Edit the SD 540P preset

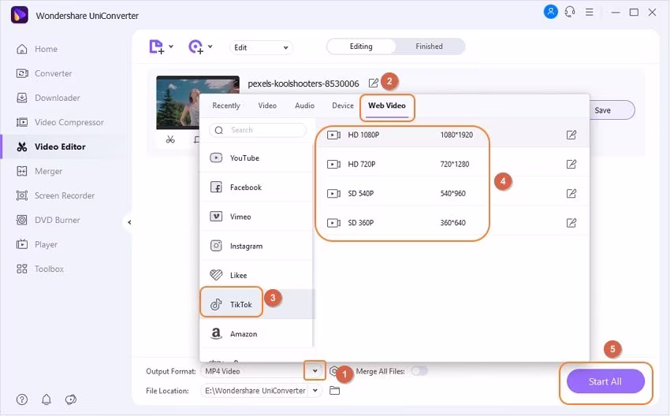(571, 194)
